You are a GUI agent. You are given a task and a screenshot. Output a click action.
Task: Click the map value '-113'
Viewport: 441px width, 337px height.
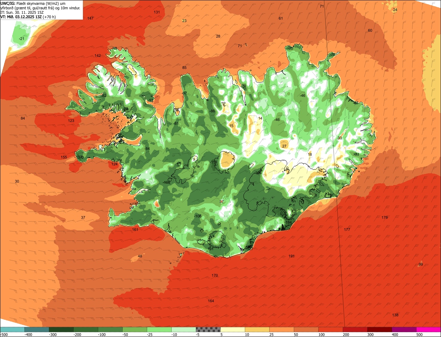(213, 162)
